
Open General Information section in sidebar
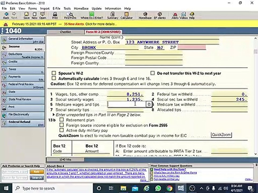pos(23,40)
